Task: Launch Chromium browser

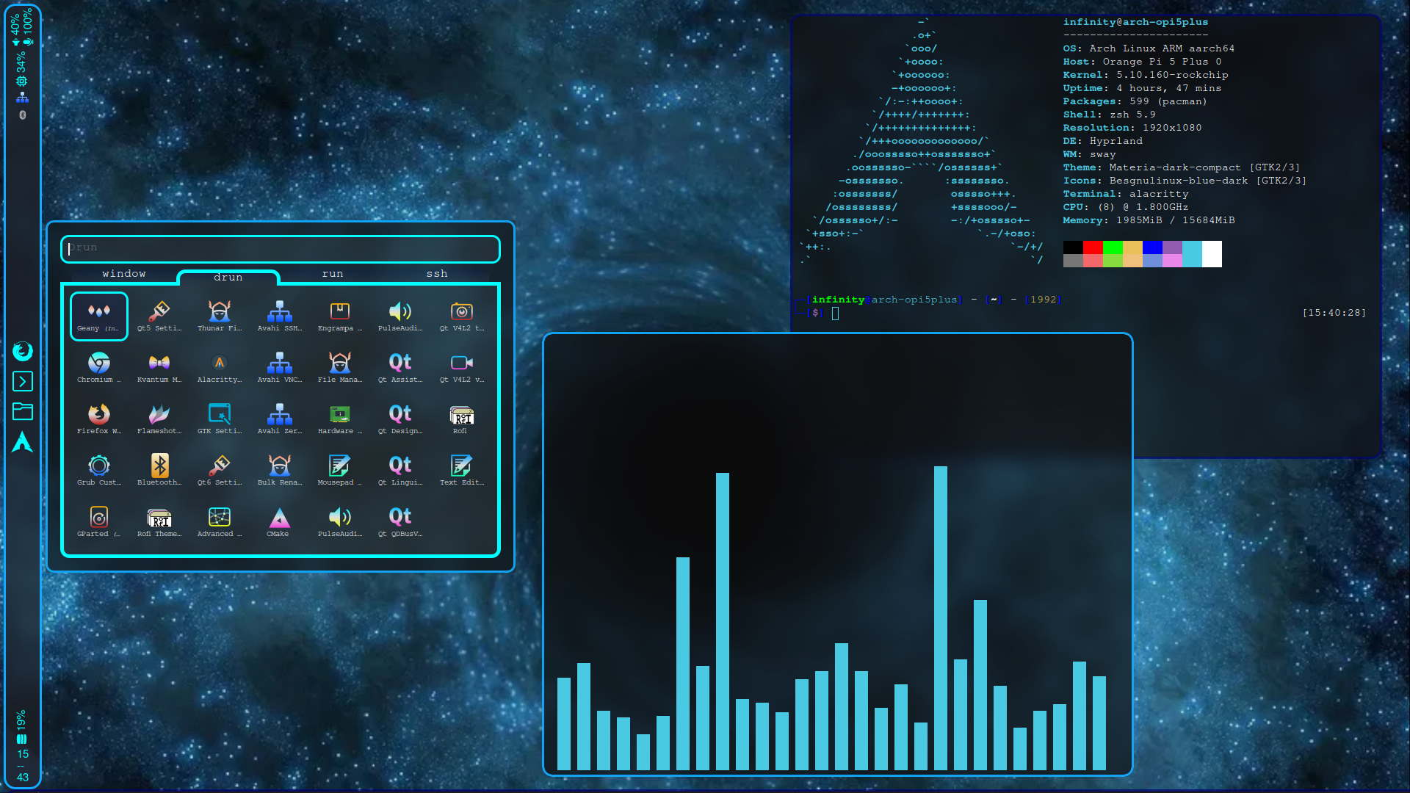Action: point(98,367)
